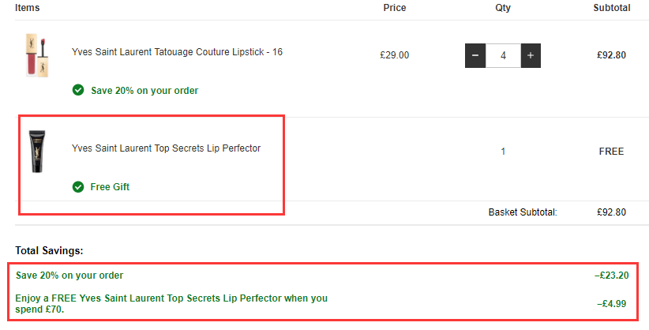
Task: Click the Free Gift label
Action: 110,187
